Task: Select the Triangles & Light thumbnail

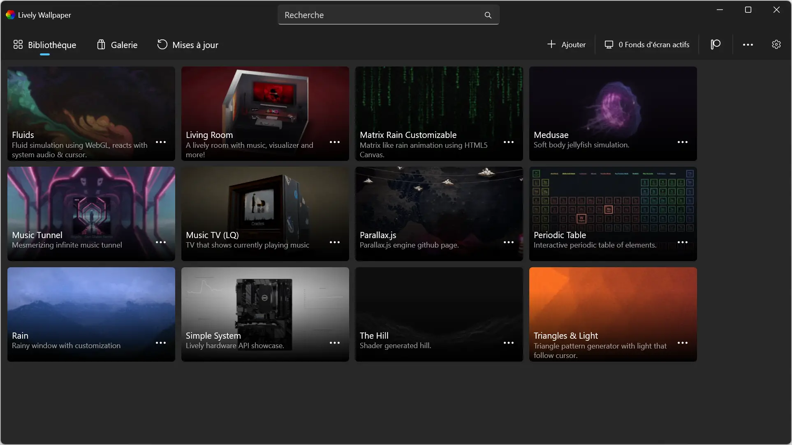Action: pos(613,314)
